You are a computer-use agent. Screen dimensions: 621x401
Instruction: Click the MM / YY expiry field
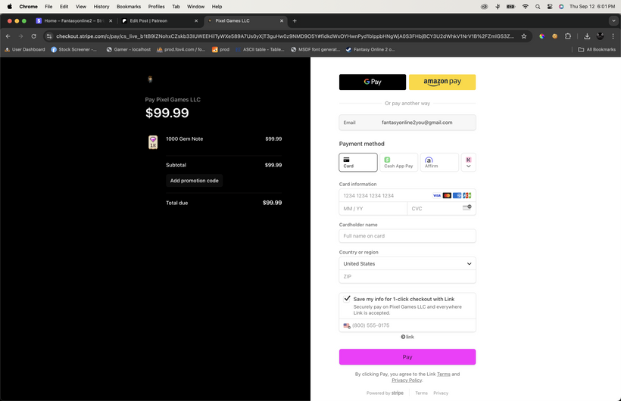coord(373,209)
